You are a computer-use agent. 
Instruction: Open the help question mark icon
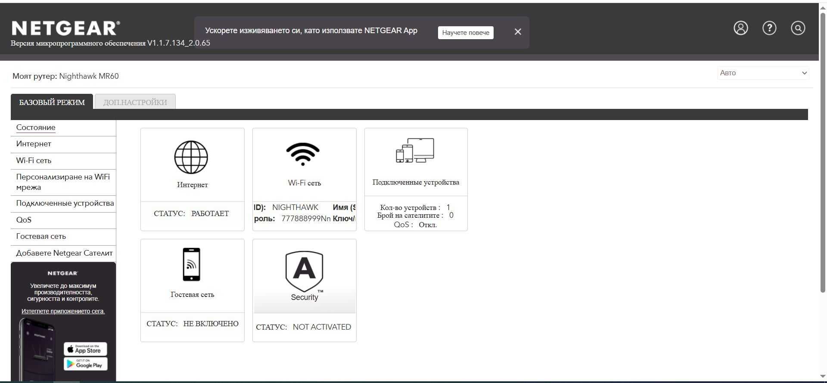(x=769, y=28)
